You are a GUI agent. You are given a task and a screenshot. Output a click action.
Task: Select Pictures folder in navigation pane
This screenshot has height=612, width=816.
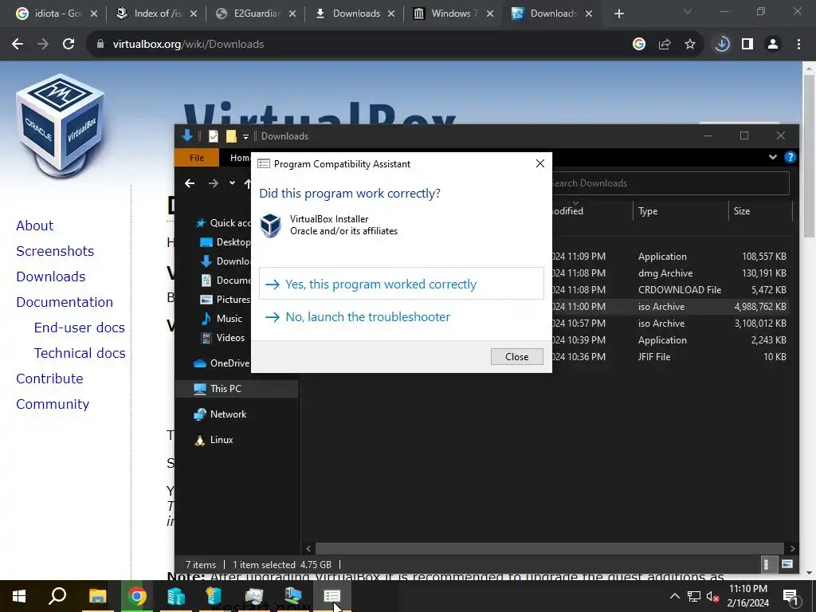[226, 300]
